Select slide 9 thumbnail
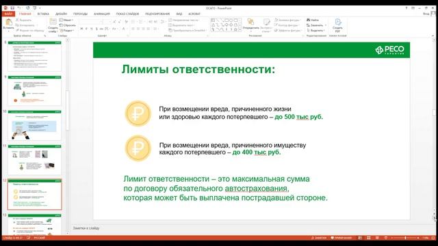 tap(35, 91)
